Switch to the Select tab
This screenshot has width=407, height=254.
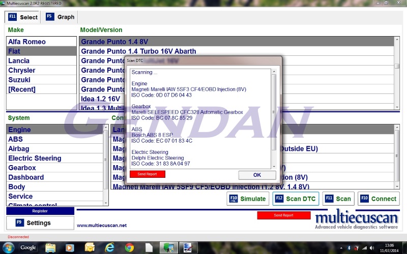22,17
